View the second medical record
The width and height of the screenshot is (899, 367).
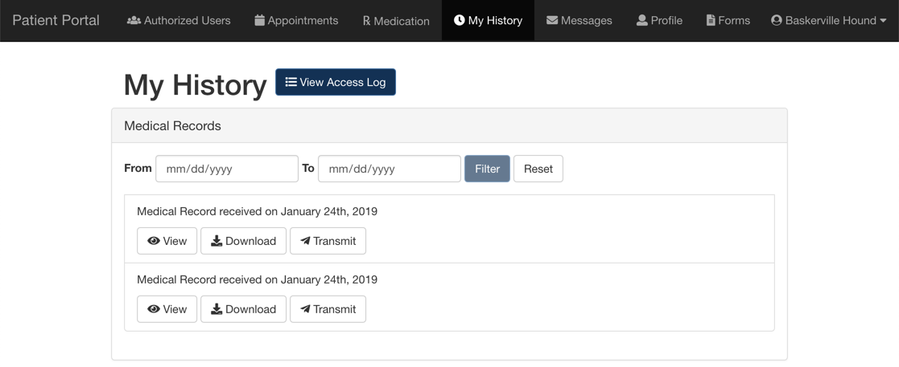pyautogui.click(x=167, y=309)
